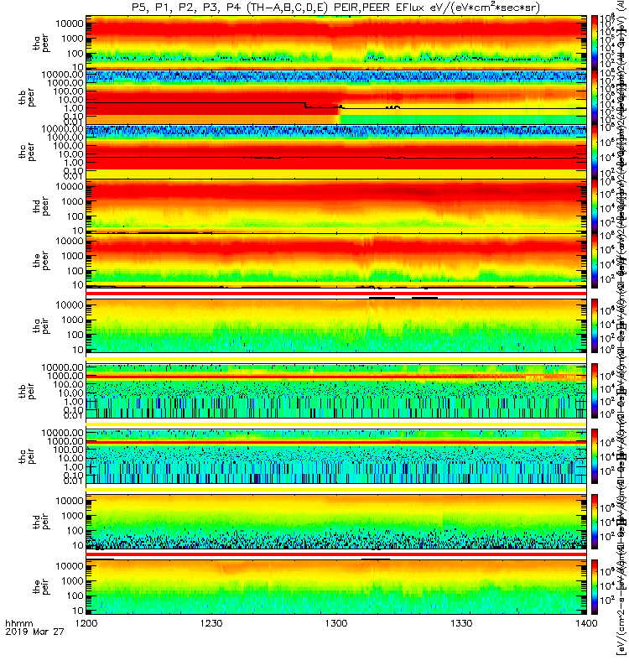Select the 1400 time axis tick label
This screenshot has height=671, width=629.
tap(586, 623)
